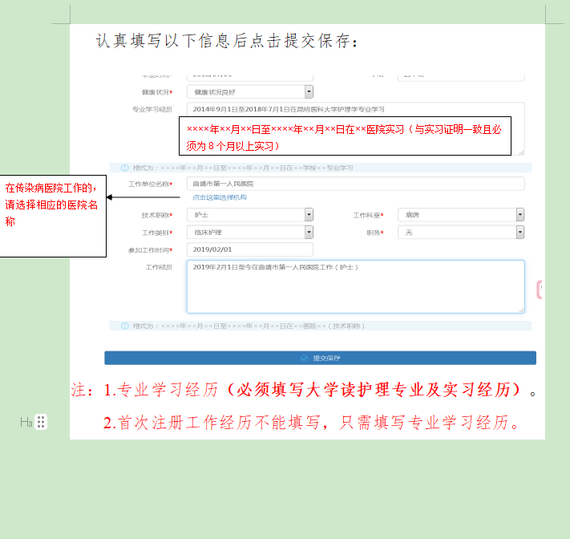Click the 工作单位名称 input field
The height and width of the screenshot is (539, 570).
tap(353, 184)
